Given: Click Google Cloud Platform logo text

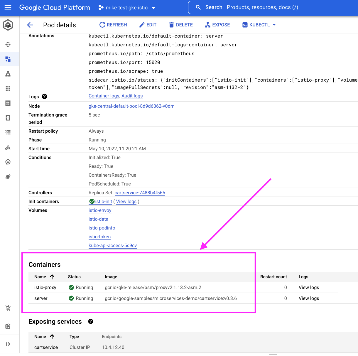Looking at the screenshot, I should pyautogui.click(x=55, y=8).
